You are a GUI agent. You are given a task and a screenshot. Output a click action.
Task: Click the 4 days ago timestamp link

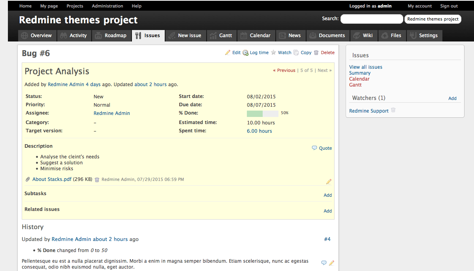93,85
